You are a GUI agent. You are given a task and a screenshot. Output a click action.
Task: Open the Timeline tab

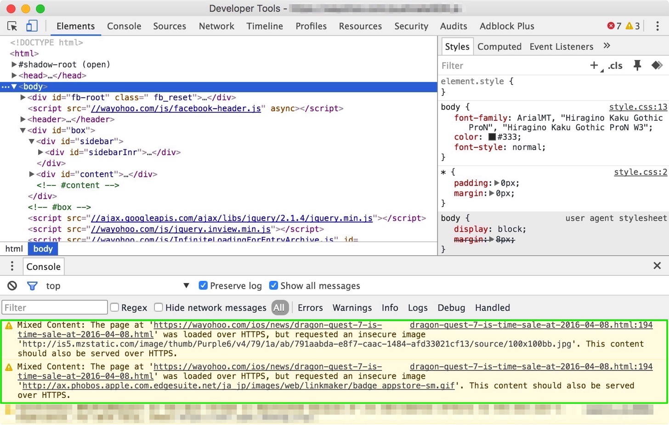click(x=265, y=26)
